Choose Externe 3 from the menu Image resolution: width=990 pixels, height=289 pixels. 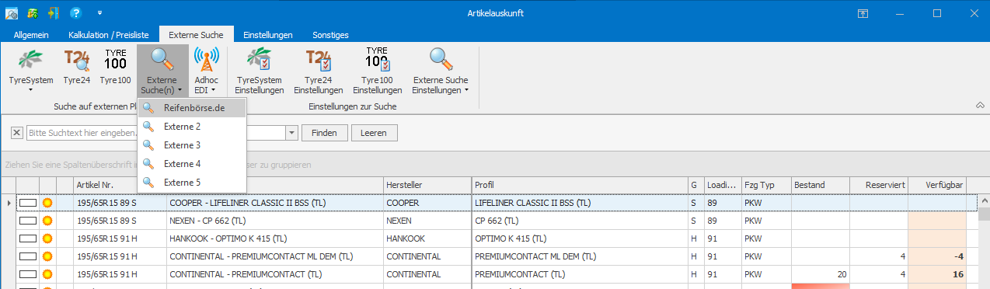tap(192, 145)
